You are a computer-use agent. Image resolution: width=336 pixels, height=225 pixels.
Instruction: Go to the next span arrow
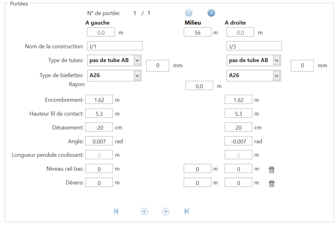[x=165, y=211]
